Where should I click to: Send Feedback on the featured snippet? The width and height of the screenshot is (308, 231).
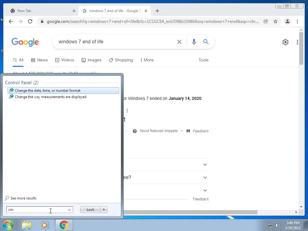tap(201, 131)
